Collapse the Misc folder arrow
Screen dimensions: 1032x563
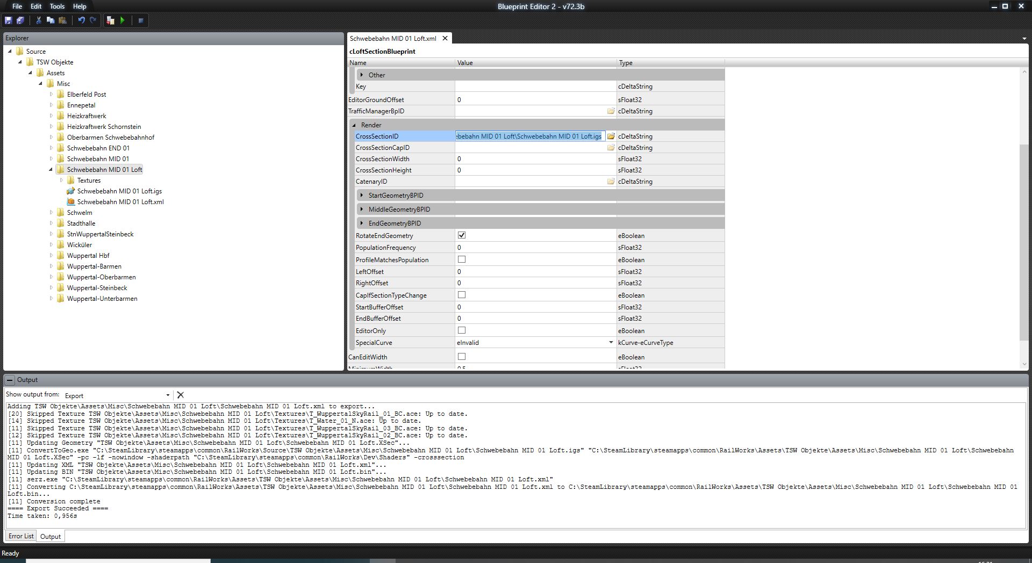tap(41, 84)
